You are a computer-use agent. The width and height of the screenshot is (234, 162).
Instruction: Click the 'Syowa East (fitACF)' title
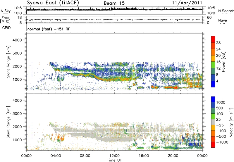(x=53, y=3)
